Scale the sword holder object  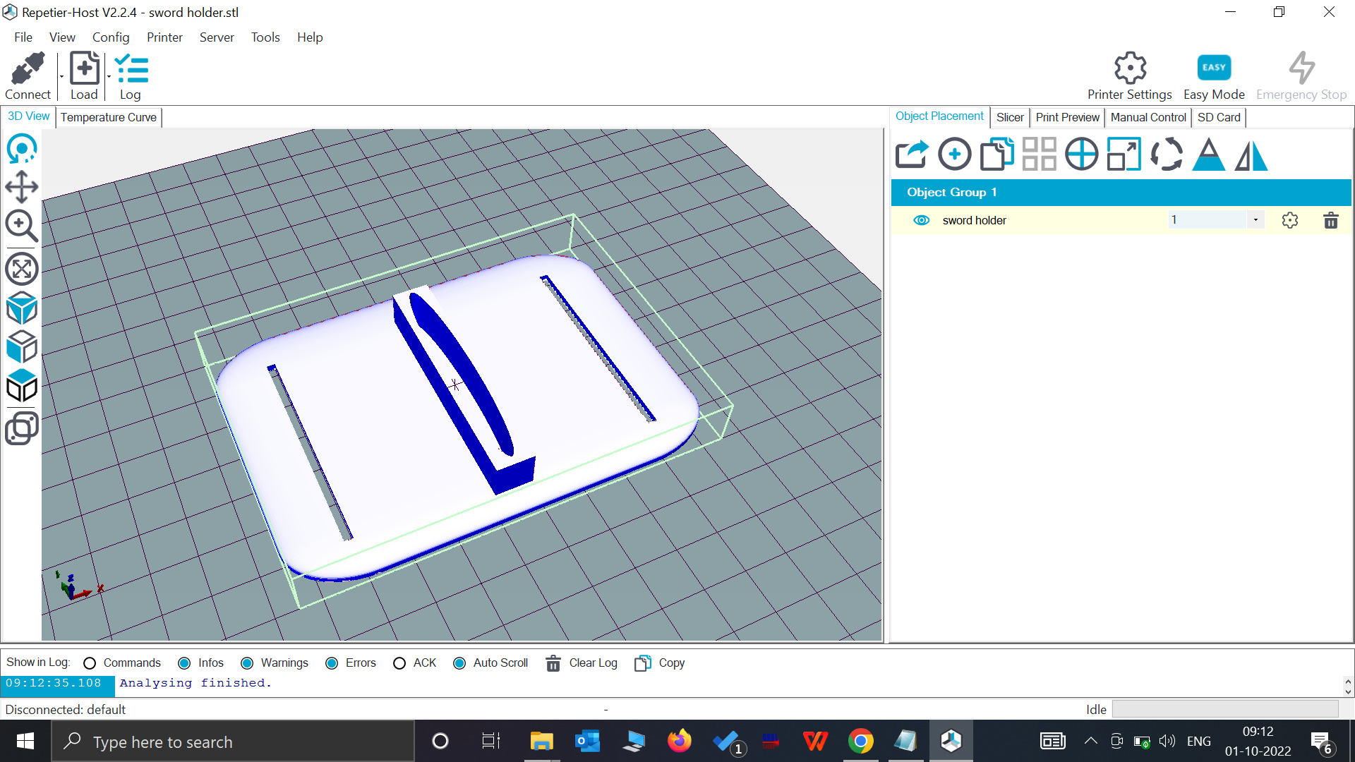point(1124,154)
